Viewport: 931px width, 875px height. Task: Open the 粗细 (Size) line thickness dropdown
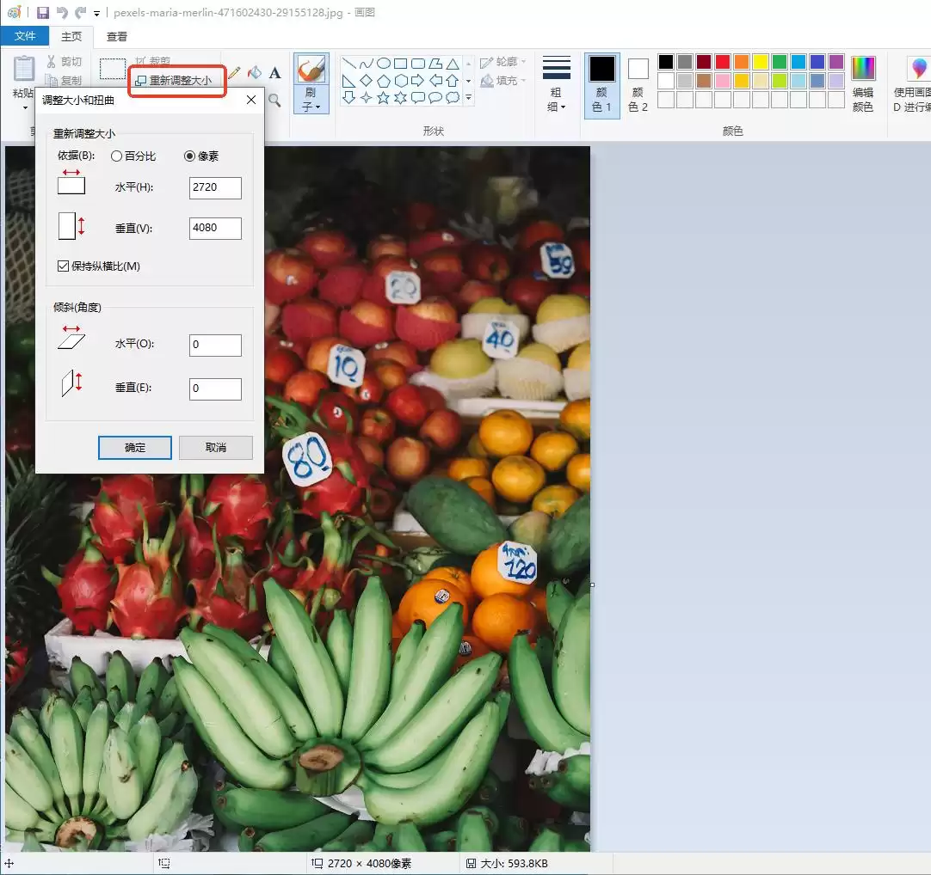[x=557, y=107]
